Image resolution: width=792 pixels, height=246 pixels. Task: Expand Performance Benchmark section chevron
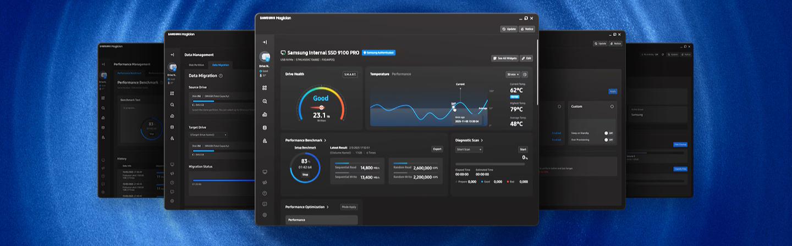coord(325,140)
